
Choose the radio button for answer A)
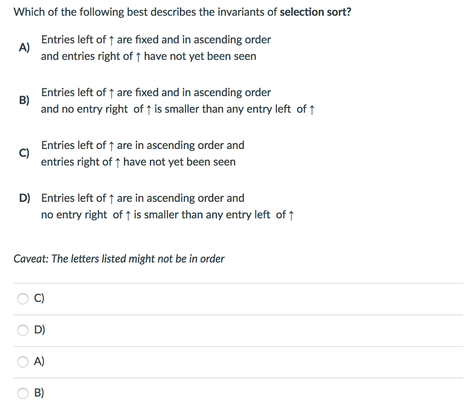tap(23, 361)
